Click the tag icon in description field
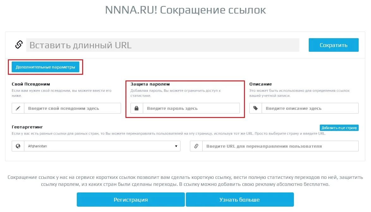 pyautogui.click(x=256, y=108)
